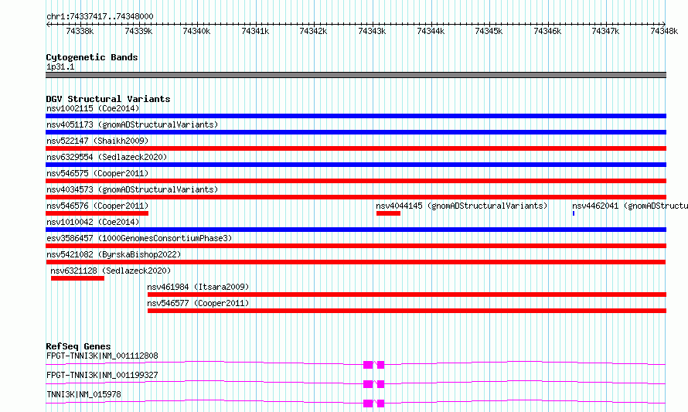Select the tiny blue nsv4462041 variant mark

pos(574,213)
